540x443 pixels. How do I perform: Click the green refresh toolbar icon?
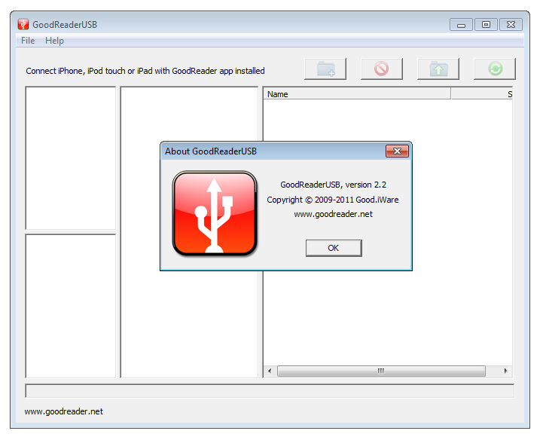coord(495,69)
